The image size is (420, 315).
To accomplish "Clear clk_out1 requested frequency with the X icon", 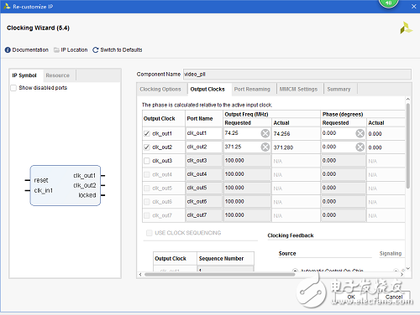I will [x=265, y=133].
